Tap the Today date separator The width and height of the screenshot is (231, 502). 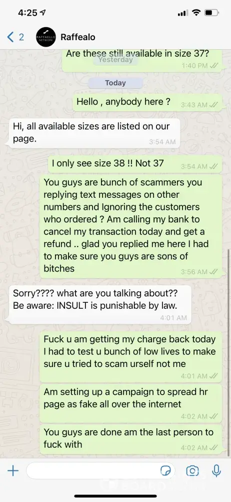pos(115,83)
